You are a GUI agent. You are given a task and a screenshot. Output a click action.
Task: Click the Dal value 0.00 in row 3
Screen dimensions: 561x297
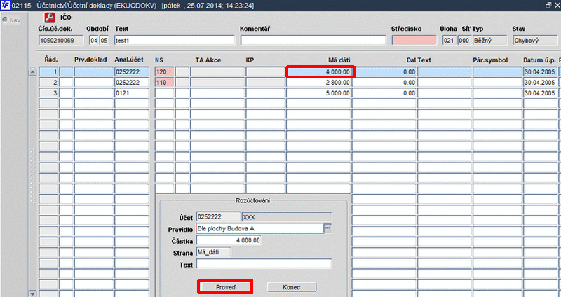point(384,93)
